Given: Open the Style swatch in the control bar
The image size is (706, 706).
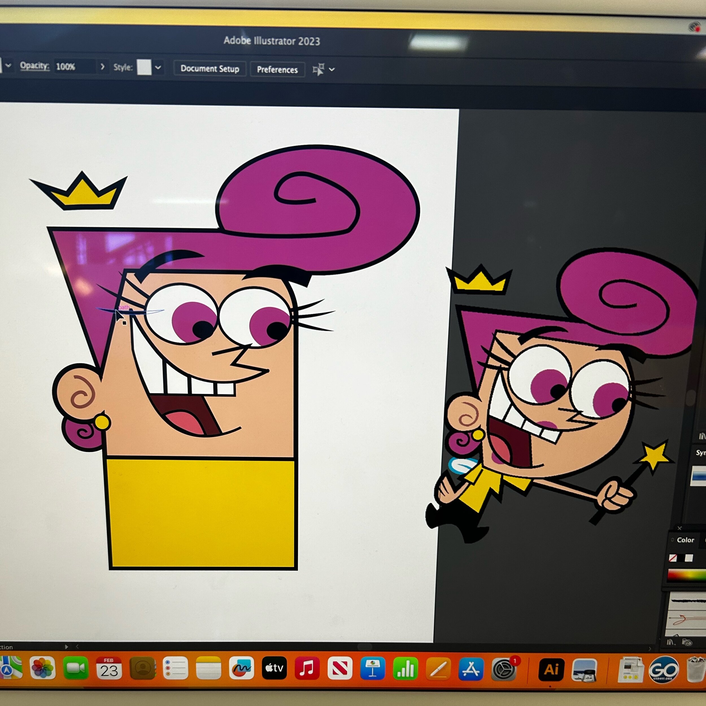Looking at the screenshot, I should tap(144, 67).
